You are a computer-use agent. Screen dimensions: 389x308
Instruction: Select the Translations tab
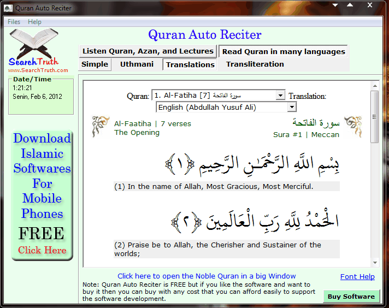point(190,65)
